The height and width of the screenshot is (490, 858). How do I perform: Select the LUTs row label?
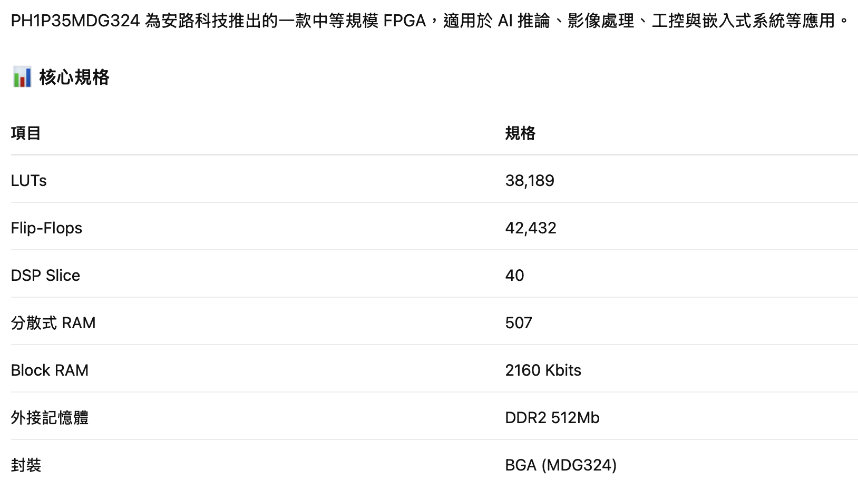29,181
